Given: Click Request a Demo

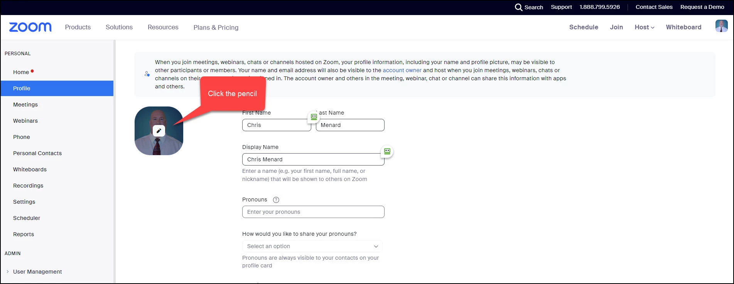Looking at the screenshot, I should tap(702, 7).
